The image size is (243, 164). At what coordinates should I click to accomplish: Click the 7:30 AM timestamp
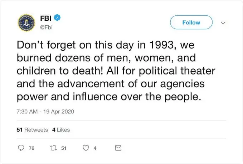(x=28, y=112)
